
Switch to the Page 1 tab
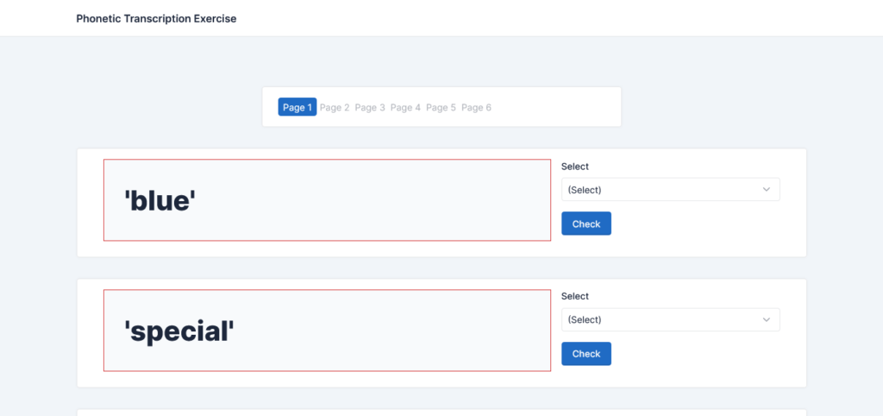point(297,107)
